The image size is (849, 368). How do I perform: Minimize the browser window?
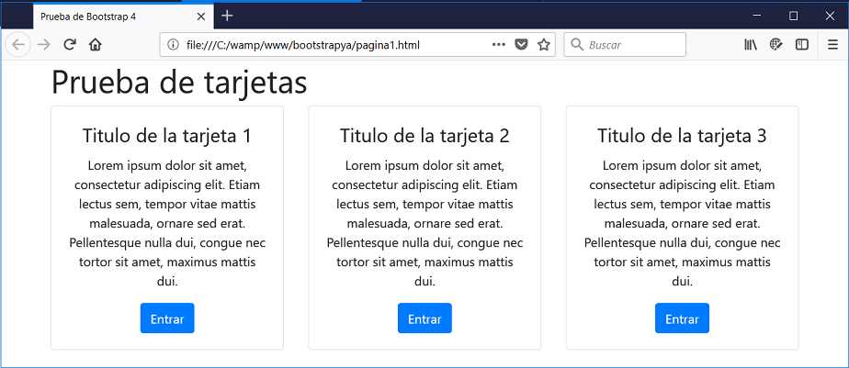coord(757,17)
